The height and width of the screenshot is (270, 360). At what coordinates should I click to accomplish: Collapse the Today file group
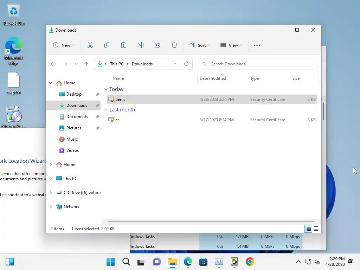[x=106, y=89]
